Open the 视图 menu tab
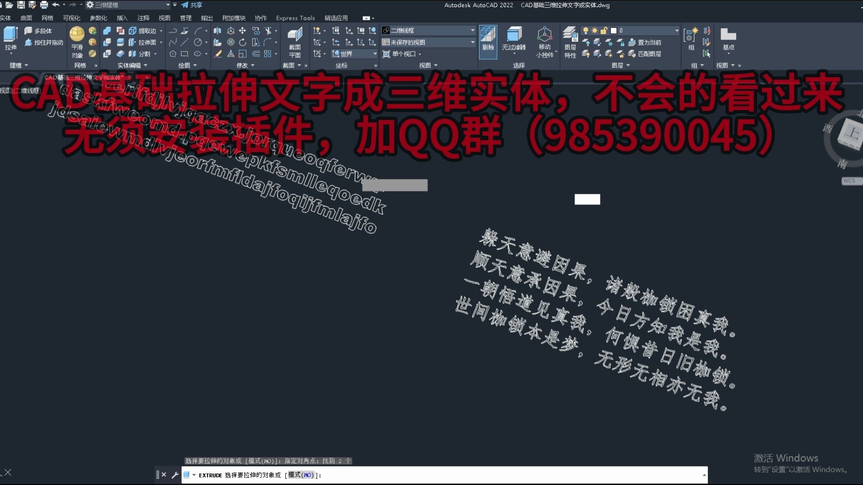This screenshot has height=485, width=863. [x=165, y=18]
